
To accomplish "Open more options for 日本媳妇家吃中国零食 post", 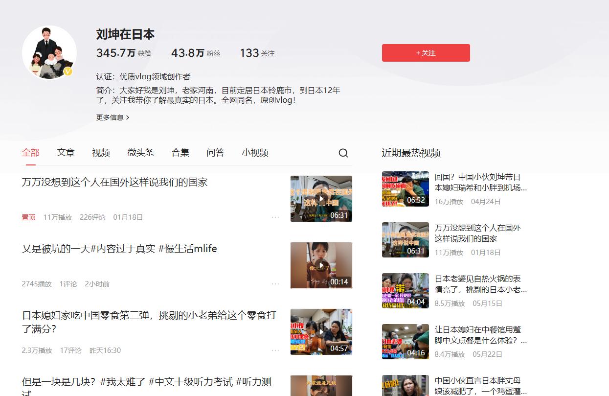I will coord(275,350).
